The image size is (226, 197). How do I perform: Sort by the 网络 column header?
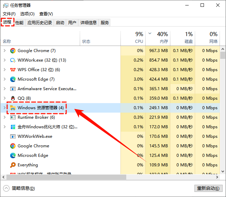207,38
